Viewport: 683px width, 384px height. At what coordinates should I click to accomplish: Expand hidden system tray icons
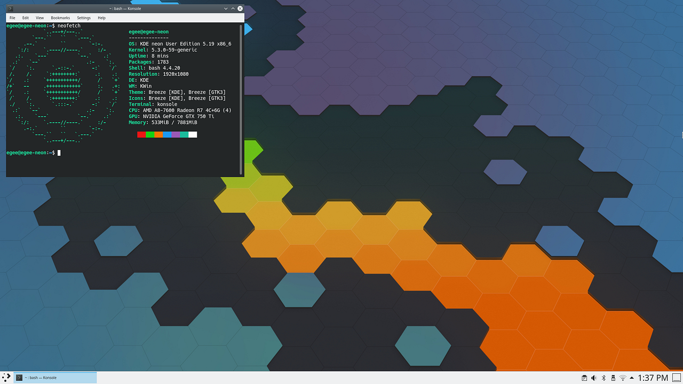coord(632,378)
